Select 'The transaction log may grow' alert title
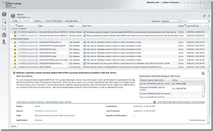The height and width of the screenshot is (131, 213). click(x=128, y=63)
